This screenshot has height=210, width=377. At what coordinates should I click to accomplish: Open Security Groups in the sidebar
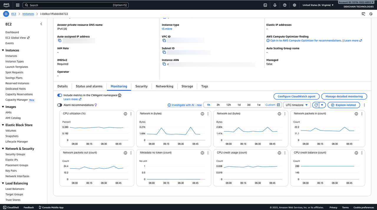[15, 154]
